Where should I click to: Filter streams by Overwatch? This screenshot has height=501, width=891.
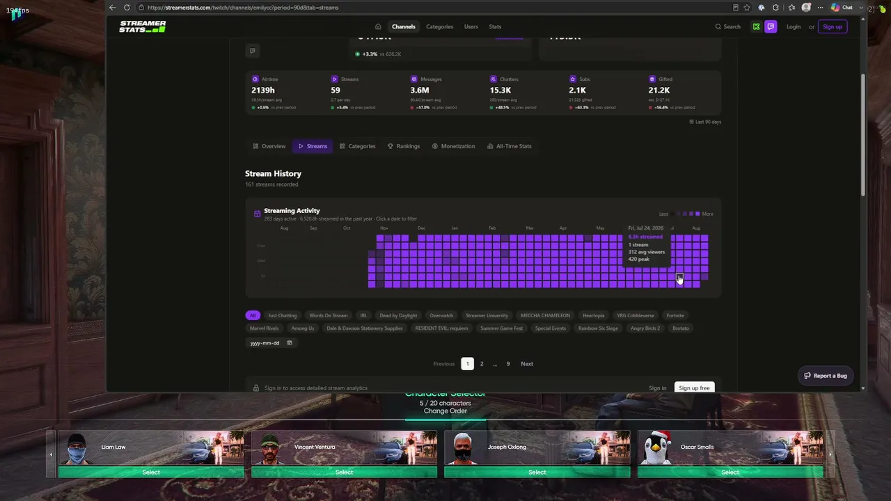pos(441,315)
